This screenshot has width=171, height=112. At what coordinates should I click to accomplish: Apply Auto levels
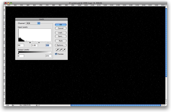click(x=61, y=41)
